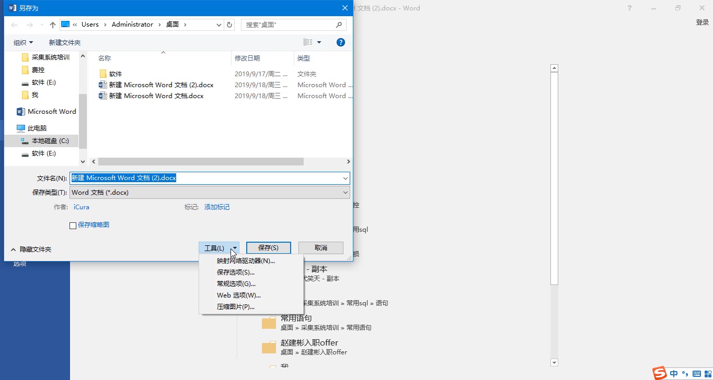Open the help icon

tap(341, 42)
